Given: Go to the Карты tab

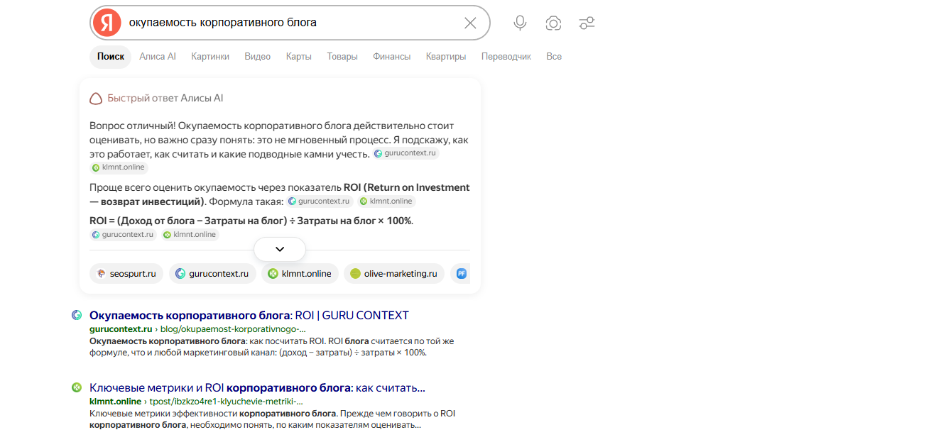Looking at the screenshot, I should click(x=299, y=57).
